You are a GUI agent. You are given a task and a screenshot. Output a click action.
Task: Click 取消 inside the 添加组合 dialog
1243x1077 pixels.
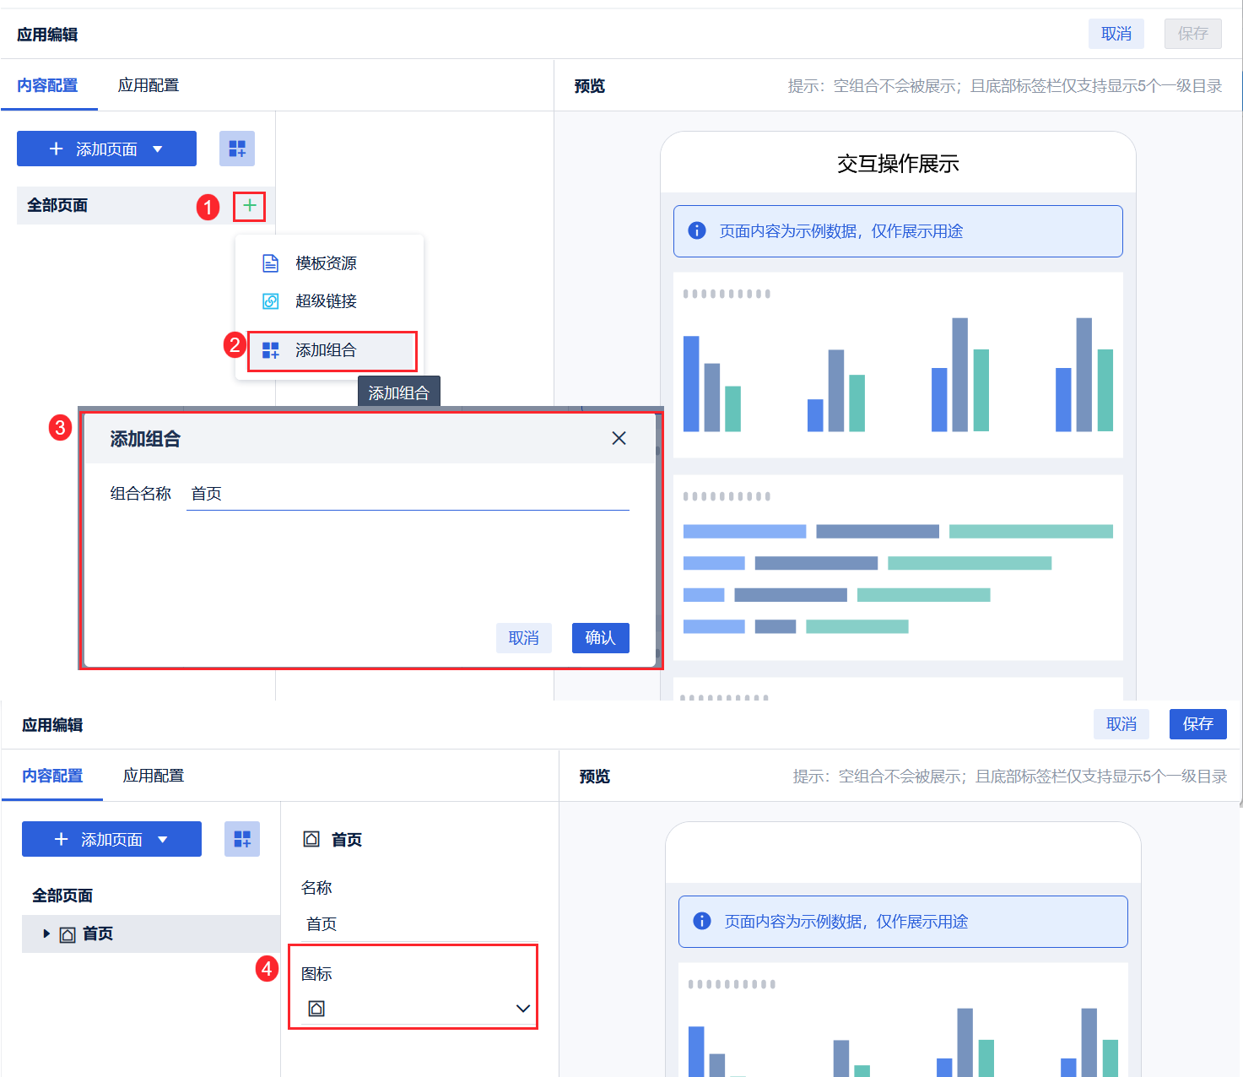[524, 638]
